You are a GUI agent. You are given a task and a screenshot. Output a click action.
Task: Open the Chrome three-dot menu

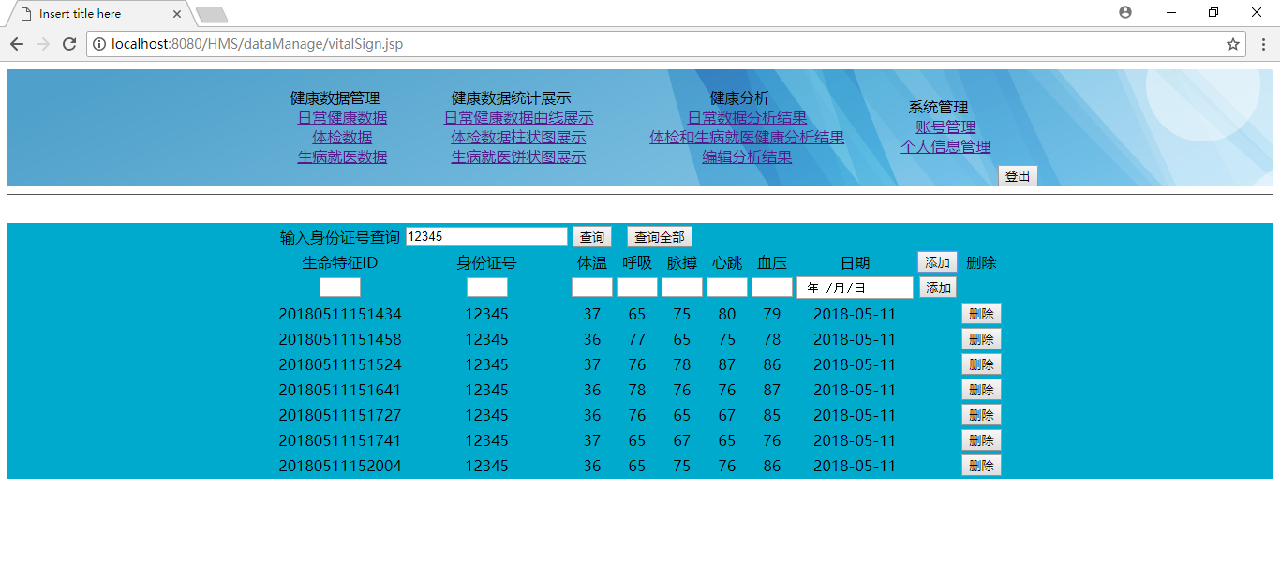[x=1263, y=44]
